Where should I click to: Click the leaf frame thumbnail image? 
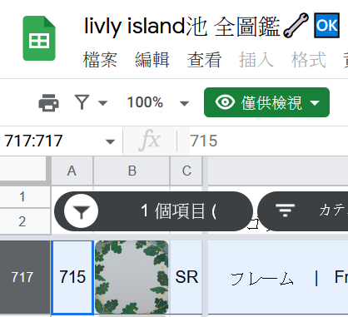coord(132,277)
